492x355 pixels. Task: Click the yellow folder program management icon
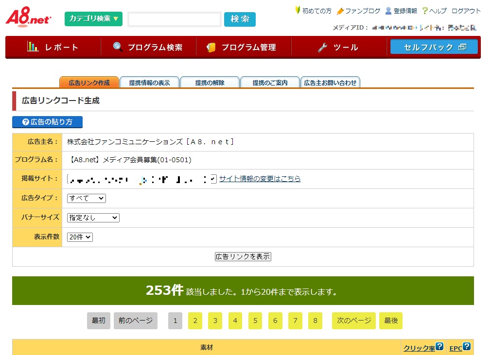click(211, 47)
